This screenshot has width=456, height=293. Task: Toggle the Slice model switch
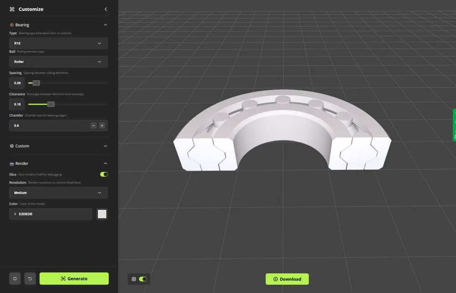click(104, 175)
